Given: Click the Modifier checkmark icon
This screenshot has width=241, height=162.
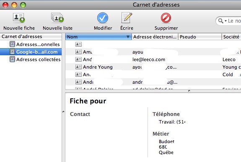Looking at the screenshot, I should coord(103,18).
